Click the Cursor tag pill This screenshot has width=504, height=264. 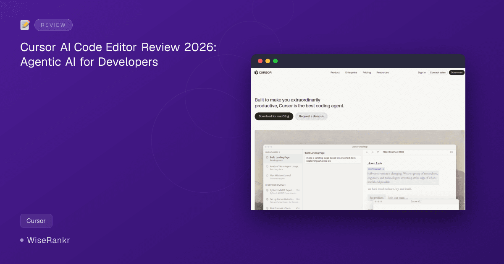tap(36, 221)
